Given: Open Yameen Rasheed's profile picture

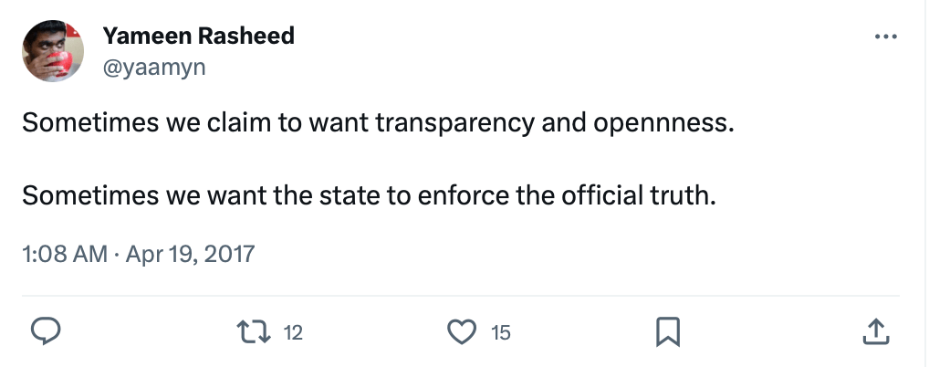Looking at the screenshot, I should pos(52,49).
